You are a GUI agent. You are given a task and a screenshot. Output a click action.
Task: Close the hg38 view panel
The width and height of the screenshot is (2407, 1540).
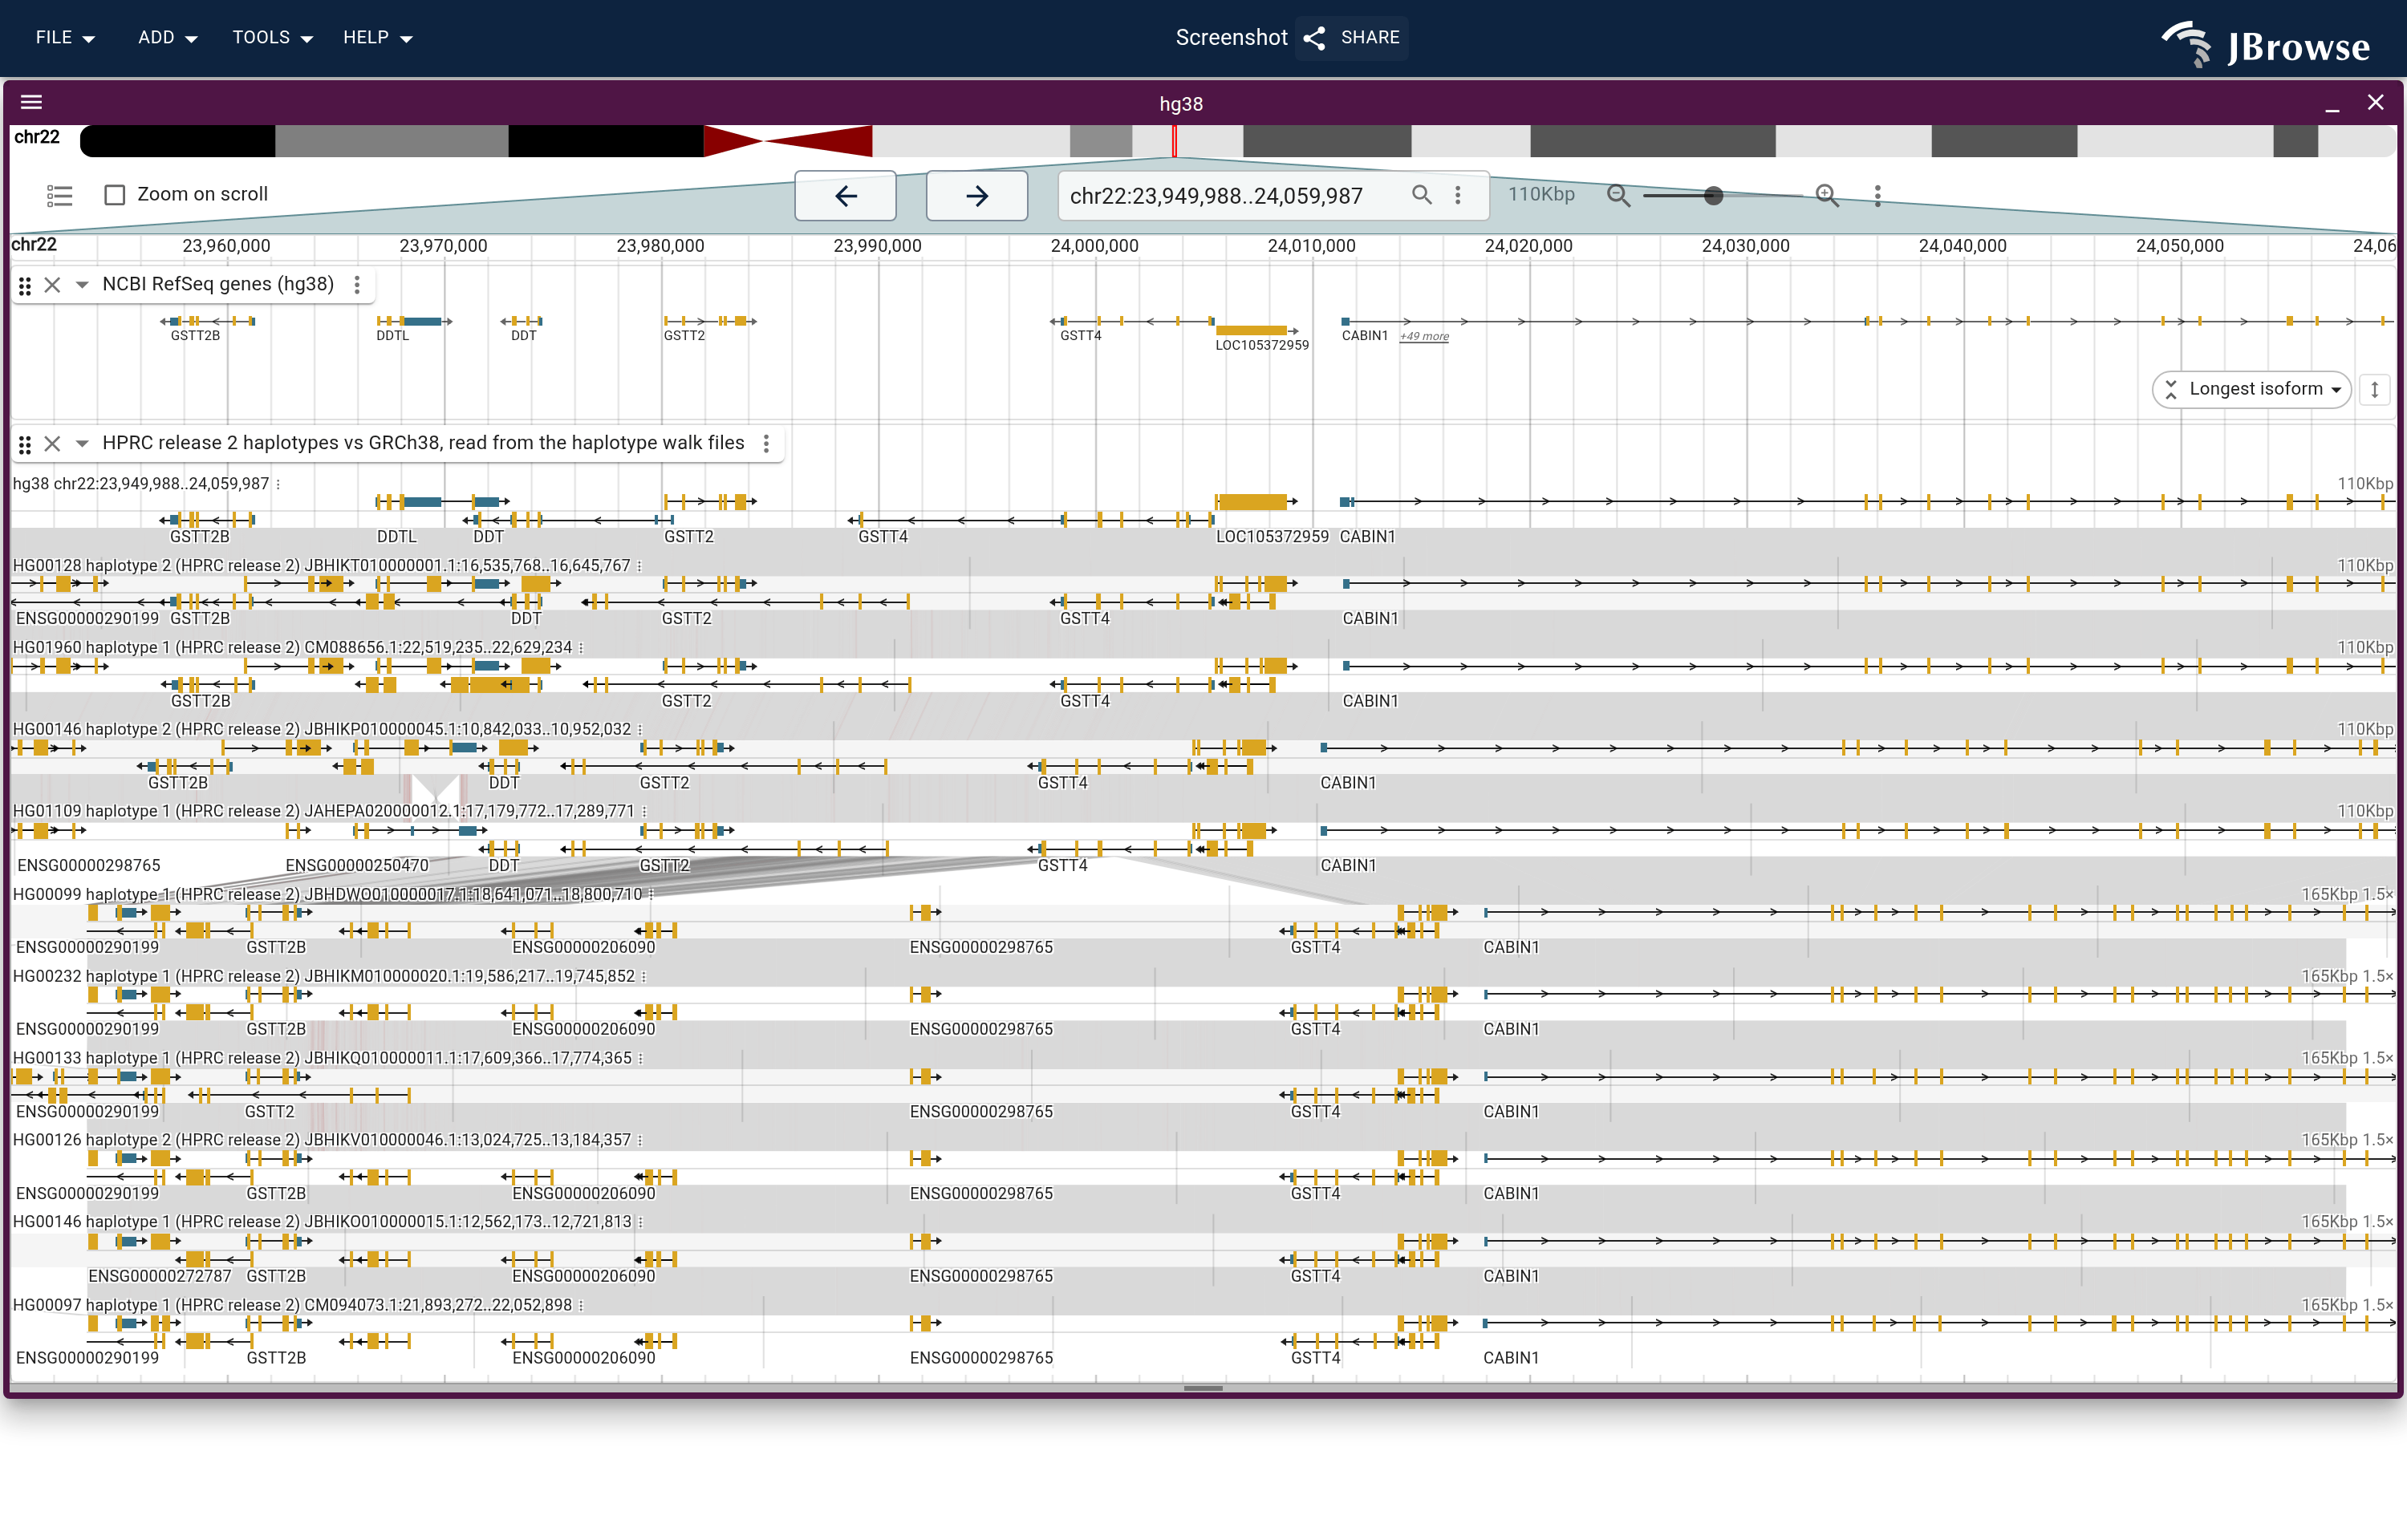pyautogui.click(x=2376, y=102)
